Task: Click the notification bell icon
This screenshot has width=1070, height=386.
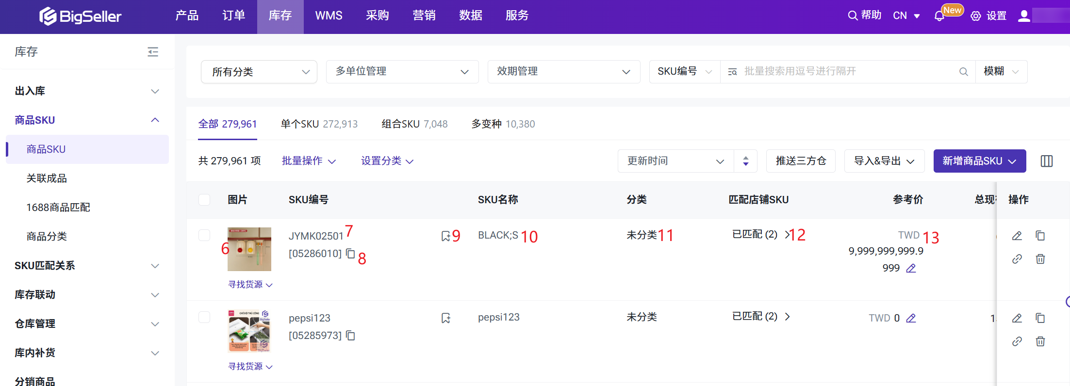Action: point(939,16)
